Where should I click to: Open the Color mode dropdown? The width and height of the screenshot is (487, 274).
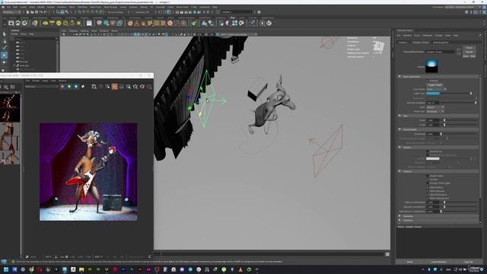pyautogui.click(x=436, y=89)
